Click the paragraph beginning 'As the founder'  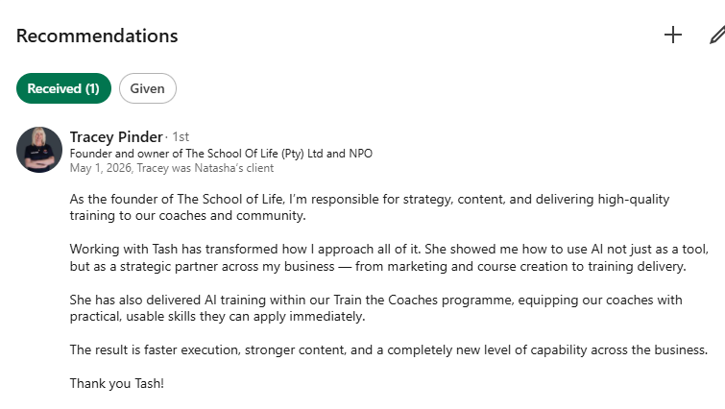point(370,207)
